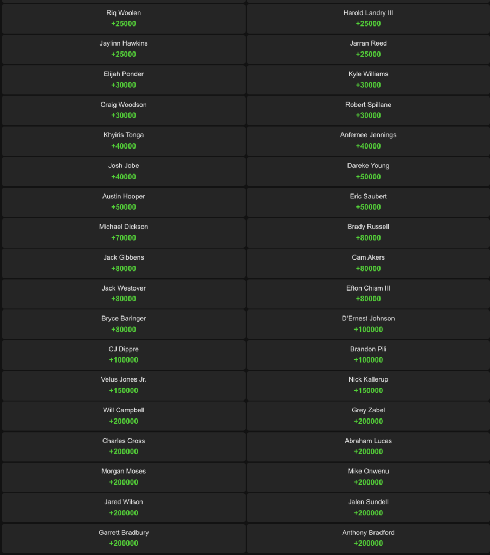The image size is (490, 555).
Task: Choose Velus Jones Jr. +150000
Action: pos(124,385)
